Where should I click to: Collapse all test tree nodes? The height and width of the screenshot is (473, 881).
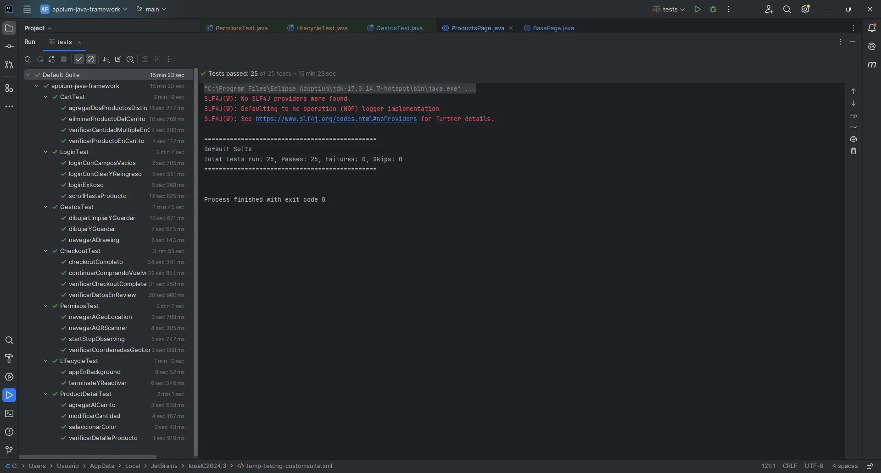click(x=118, y=60)
